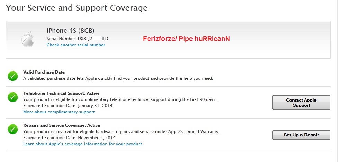Screen dimensions: 348x162
Task: Open the More about complimentary support link
Action: (x=59, y=112)
